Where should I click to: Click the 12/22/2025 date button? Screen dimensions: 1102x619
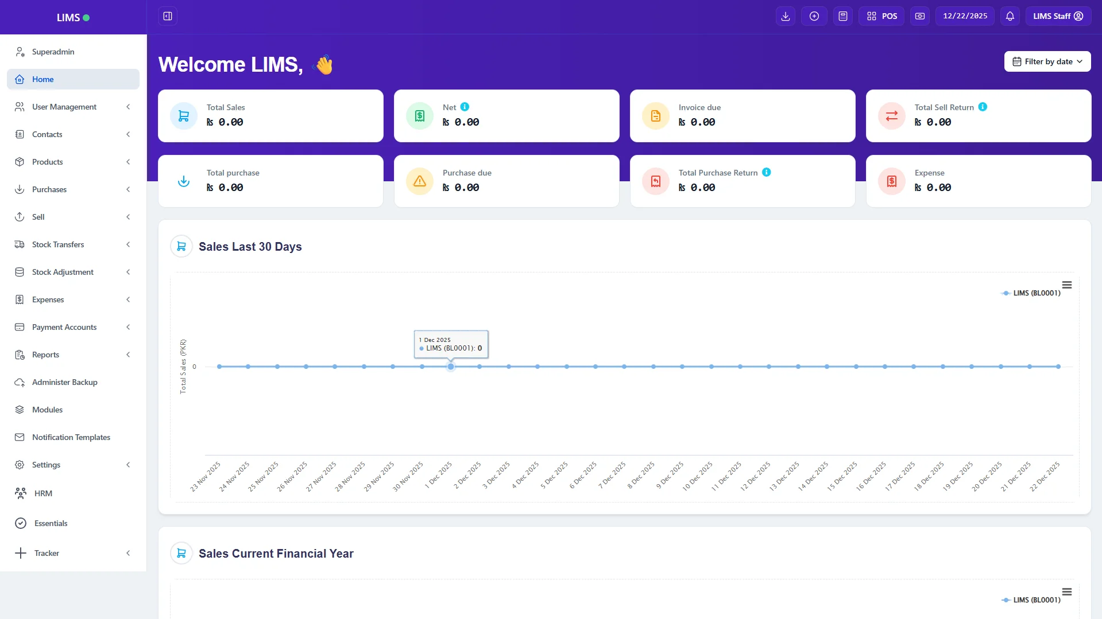(965, 16)
